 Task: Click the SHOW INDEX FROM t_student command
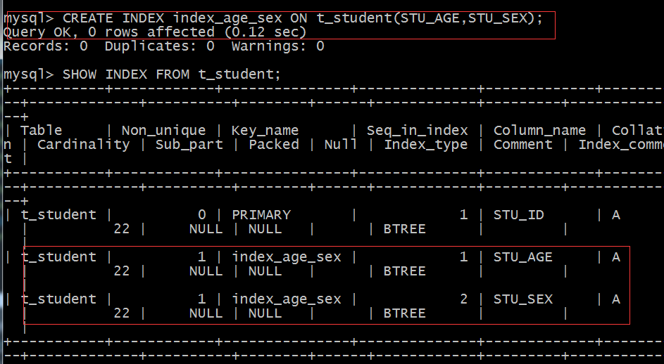click(x=142, y=74)
